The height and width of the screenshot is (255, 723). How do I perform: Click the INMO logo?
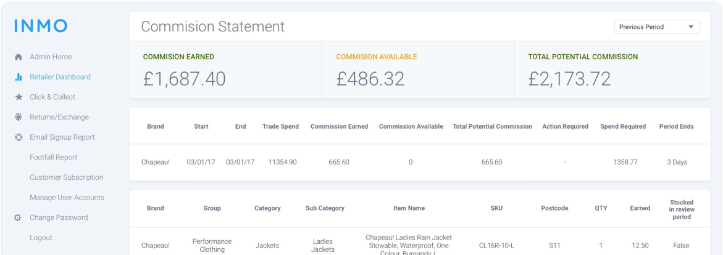coord(41,26)
